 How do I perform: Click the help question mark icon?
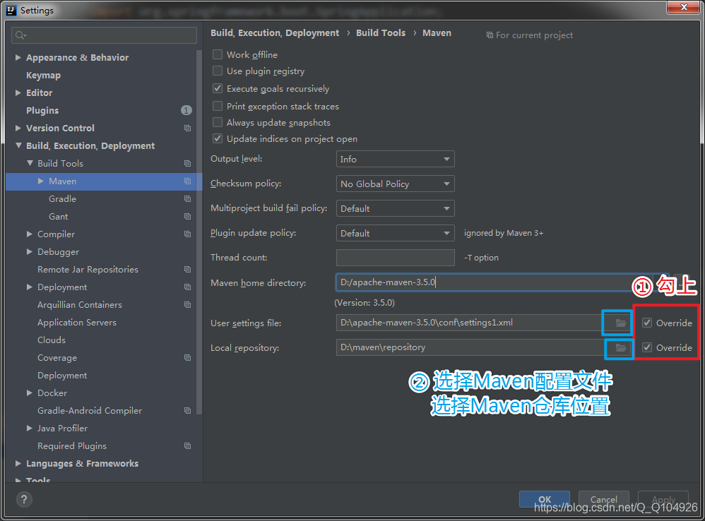tap(24, 499)
